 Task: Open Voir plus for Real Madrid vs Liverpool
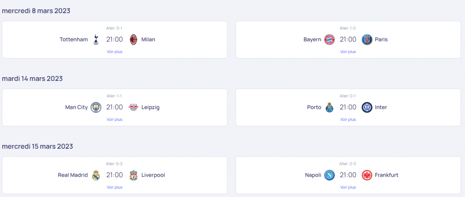click(114, 187)
